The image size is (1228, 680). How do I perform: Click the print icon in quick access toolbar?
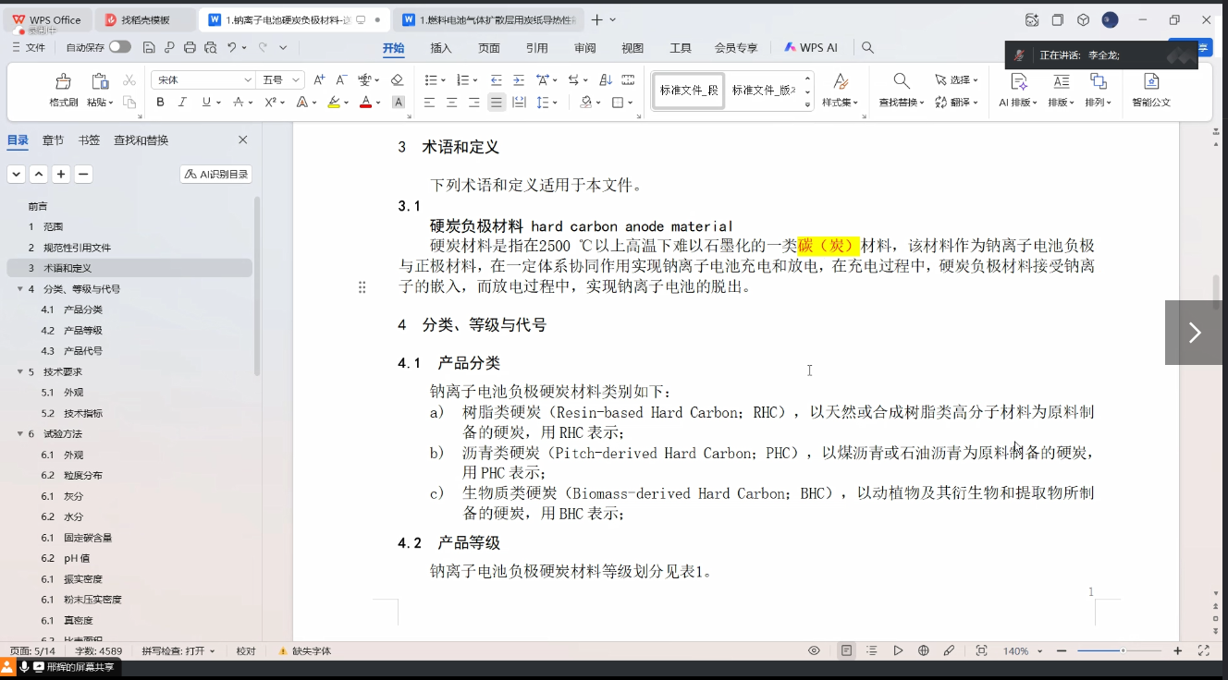pos(190,47)
